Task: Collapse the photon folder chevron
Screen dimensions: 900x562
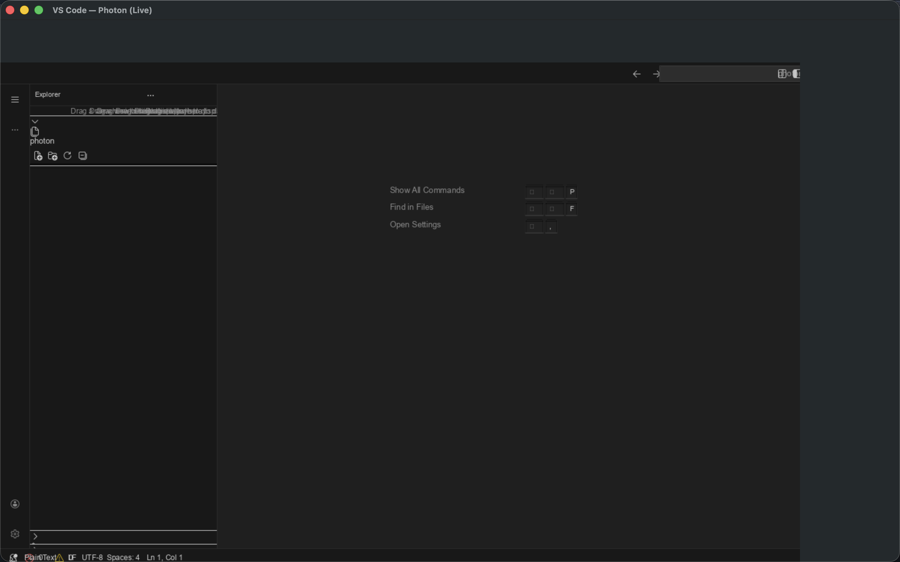Action: (x=35, y=121)
